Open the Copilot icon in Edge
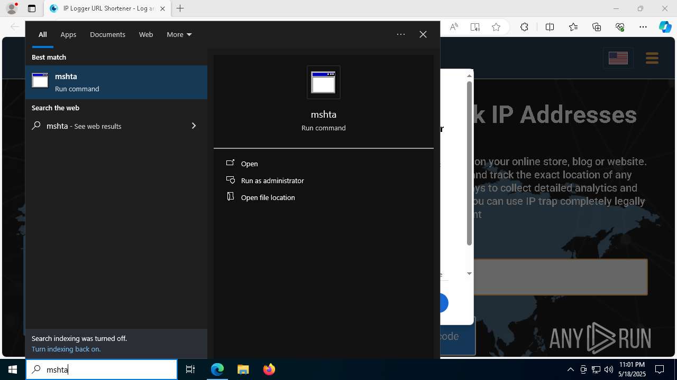The image size is (677, 380). point(665,27)
